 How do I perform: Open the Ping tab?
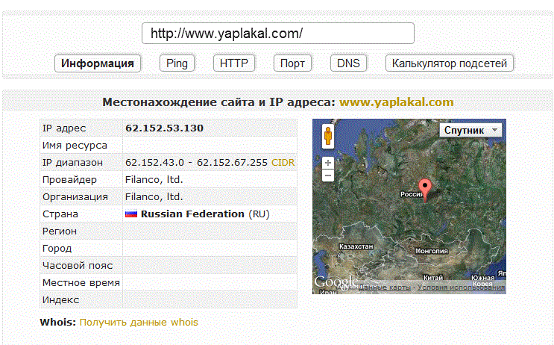click(x=177, y=63)
